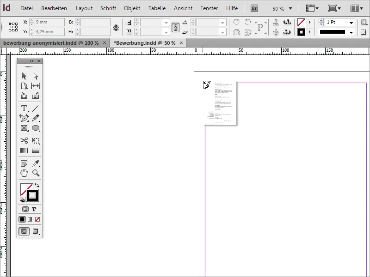Set formatting affects text
This screenshot has height=277, width=370.
pyautogui.click(x=34, y=209)
